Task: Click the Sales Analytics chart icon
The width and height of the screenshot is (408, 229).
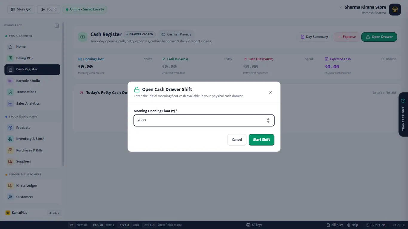Action: point(10,103)
